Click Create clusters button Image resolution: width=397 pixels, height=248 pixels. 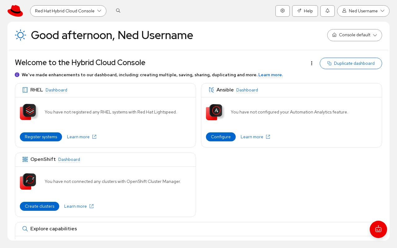pyautogui.click(x=39, y=206)
